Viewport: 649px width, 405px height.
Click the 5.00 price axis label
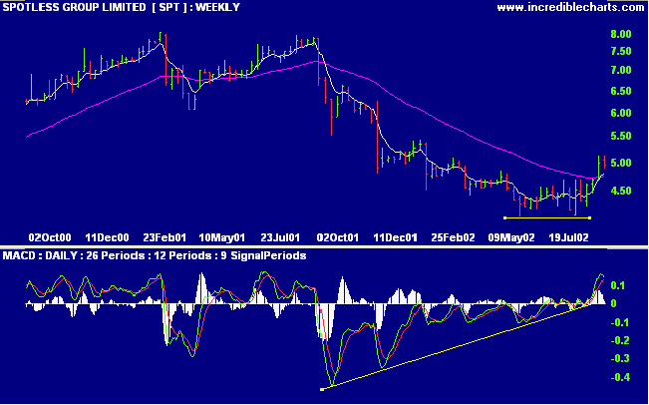pyautogui.click(x=621, y=163)
